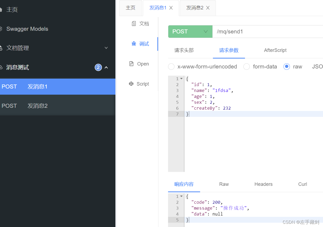This screenshot has width=323, height=227.
Task: Click the Swagger Models sidebar icon
Action: 2,28
